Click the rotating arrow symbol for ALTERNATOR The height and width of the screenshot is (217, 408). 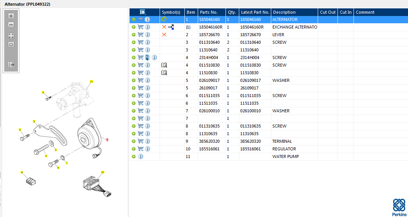click(x=164, y=19)
